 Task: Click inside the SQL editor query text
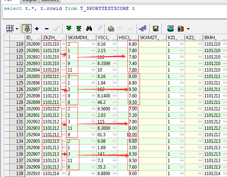[69, 8]
